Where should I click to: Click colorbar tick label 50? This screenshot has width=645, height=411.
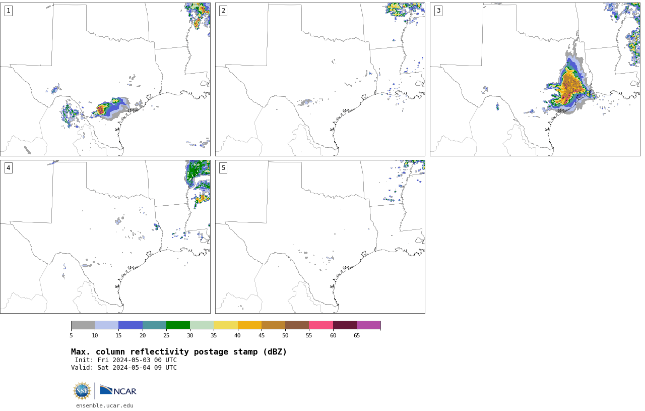(x=285, y=335)
